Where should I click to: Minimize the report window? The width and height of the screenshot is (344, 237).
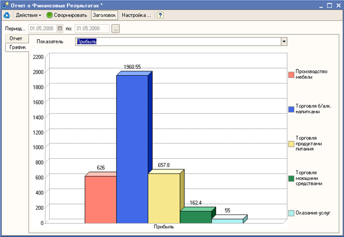[x=321, y=6]
